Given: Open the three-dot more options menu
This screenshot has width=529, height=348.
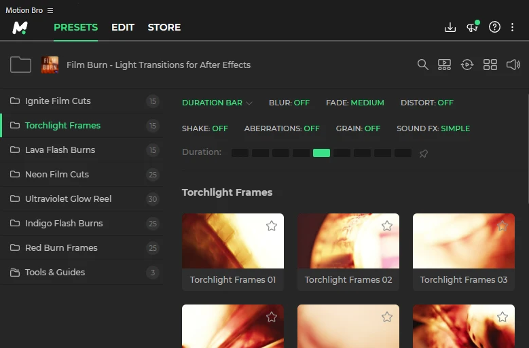Looking at the screenshot, I should 512,27.
